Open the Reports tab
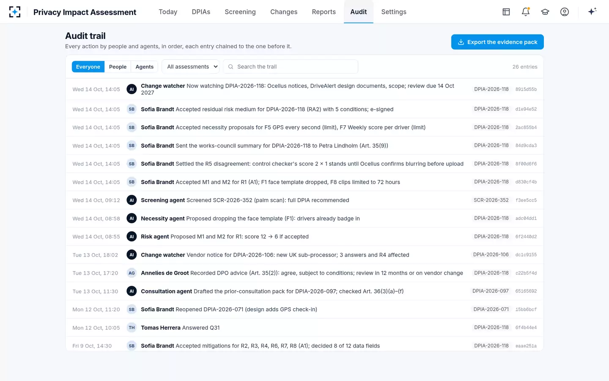Viewport: 609px width, 381px height. 324,12
